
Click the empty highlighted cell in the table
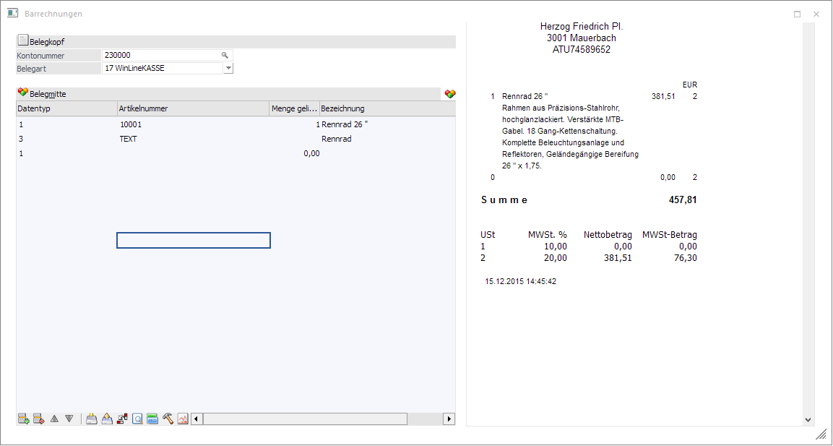pyautogui.click(x=194, y=240)
